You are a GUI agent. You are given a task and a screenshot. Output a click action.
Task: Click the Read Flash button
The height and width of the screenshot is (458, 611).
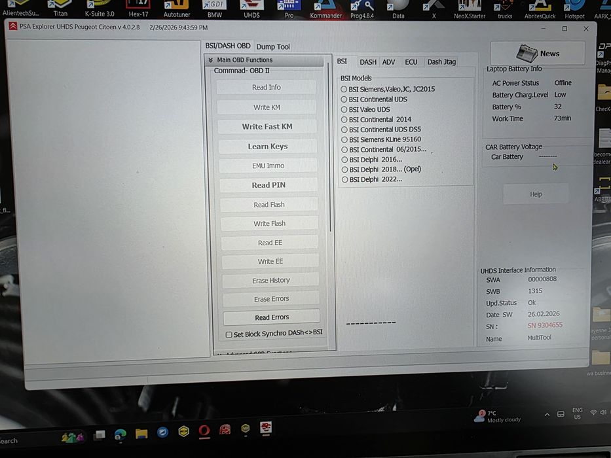(x=269, y=204)
